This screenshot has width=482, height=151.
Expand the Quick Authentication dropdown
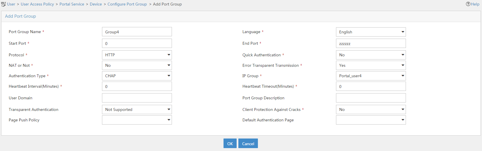[371, 55]
